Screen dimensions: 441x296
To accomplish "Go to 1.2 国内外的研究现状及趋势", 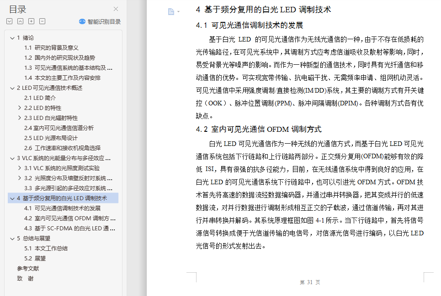I will [59, 58].
